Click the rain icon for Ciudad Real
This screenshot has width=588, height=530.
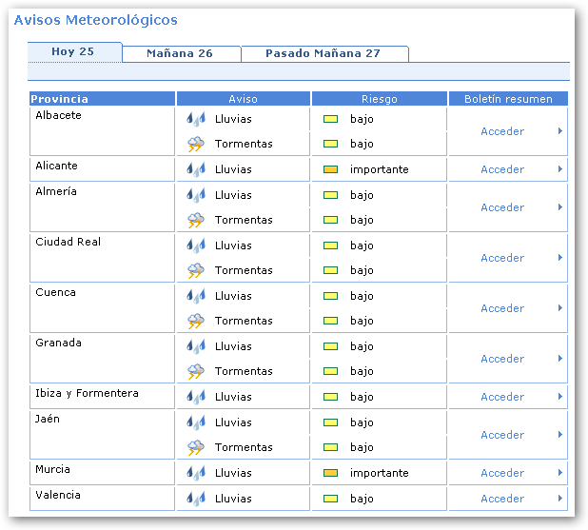pos(196,246)
